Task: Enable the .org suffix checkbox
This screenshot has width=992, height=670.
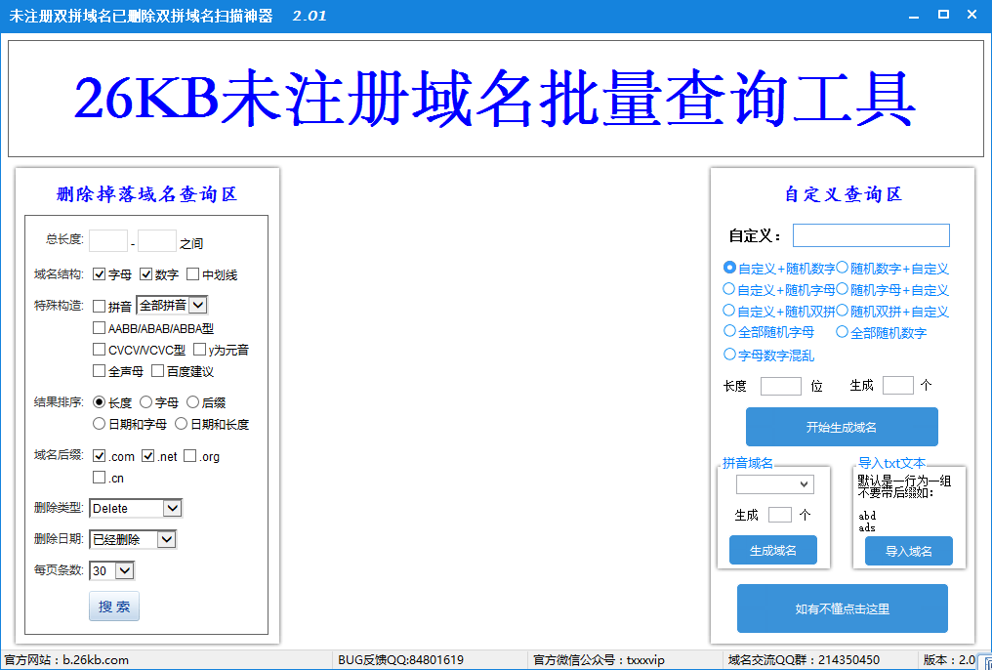Action: tap(189, 455)
